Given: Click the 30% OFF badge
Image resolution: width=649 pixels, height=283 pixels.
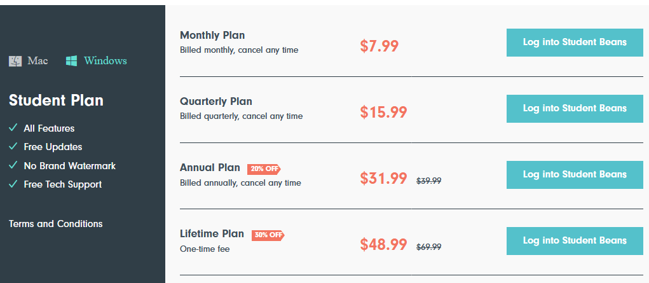Looking at the screenshot, I should 268,235.
